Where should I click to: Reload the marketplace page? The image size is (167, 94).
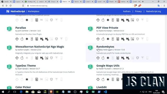(10, 6)
